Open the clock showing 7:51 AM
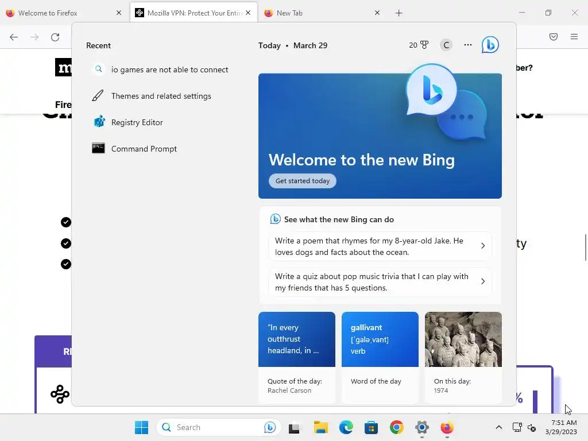 (x=561, y=427)
